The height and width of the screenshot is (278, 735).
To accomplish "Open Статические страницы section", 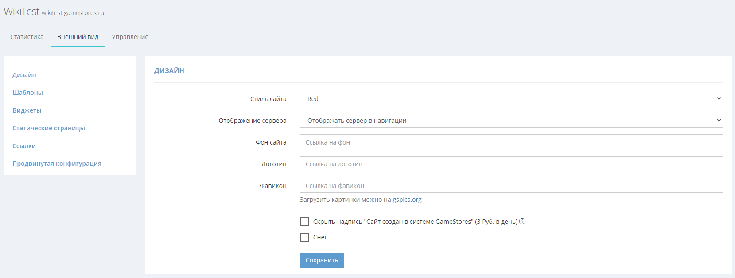I will (49, 128).
